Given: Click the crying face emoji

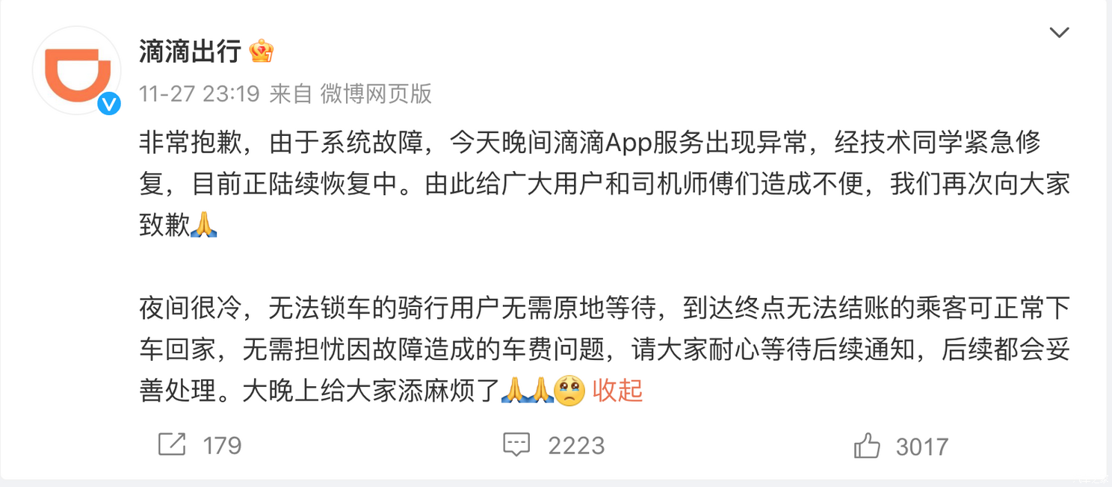Looking at the screenshot, I should click(569, 390).
